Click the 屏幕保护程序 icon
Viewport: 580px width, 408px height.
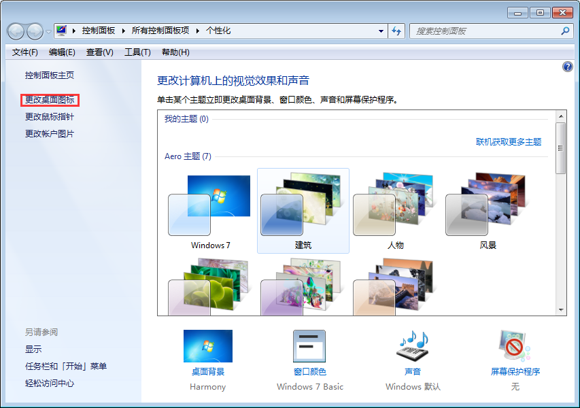coord(515,346)
